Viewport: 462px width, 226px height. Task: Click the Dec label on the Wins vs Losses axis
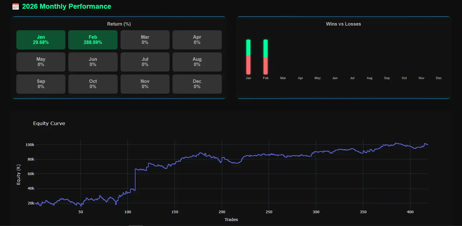coord(439,78)
